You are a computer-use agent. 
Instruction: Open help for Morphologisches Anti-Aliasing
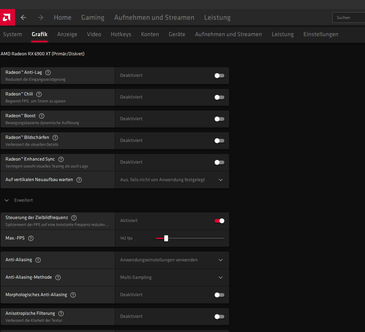pos(73,295)
